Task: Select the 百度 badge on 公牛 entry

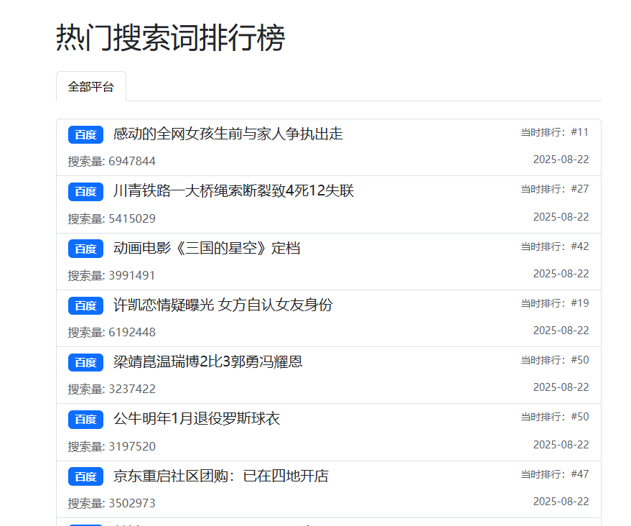Action: click(x=85, y=419)
